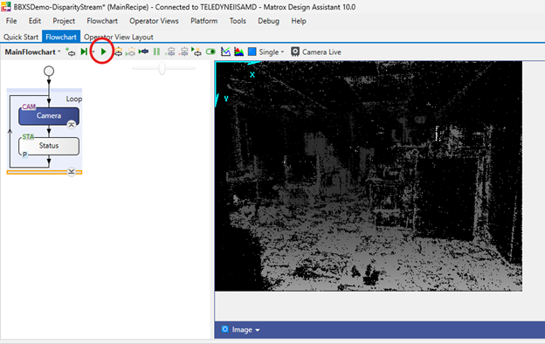Click the Image icon in the bottom bar
Image resolution: width=545 pixels, height=344 pixels.
click(x=224, y=329)
